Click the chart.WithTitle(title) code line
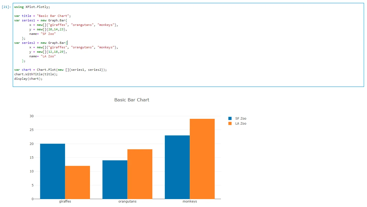This screenshot has width=367, height=207. (36, 74)
